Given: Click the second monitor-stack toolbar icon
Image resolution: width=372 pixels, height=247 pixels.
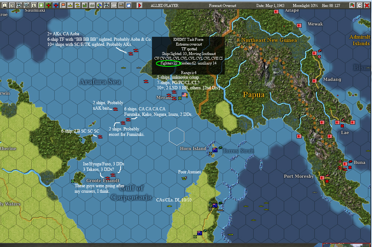Looking at the screenshot, I should [27, 5].
